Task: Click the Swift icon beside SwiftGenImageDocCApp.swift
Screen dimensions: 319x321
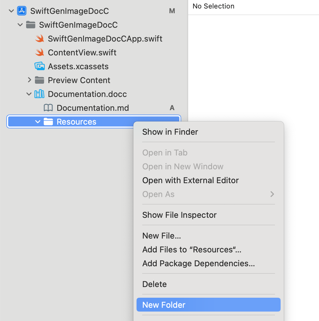Action: [39, 39]
